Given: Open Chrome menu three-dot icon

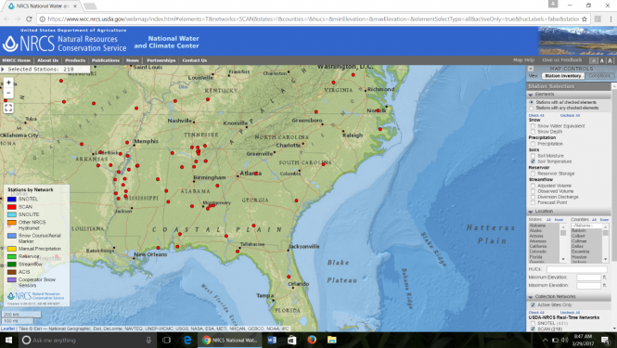Looking at the screenshot, I should point(611,19).
